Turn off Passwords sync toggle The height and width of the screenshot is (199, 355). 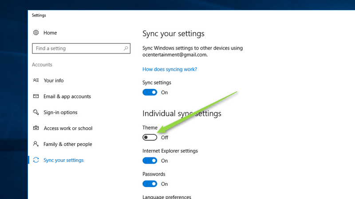point(150,184)
